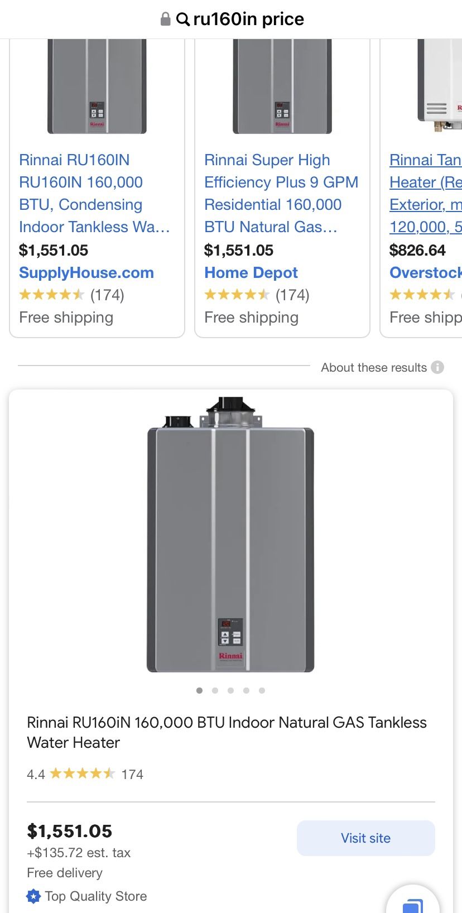The height and width of the screenshot is (913, 462).
Task: Select the SupplyHouse.com seller name
Action: point(86,273)
